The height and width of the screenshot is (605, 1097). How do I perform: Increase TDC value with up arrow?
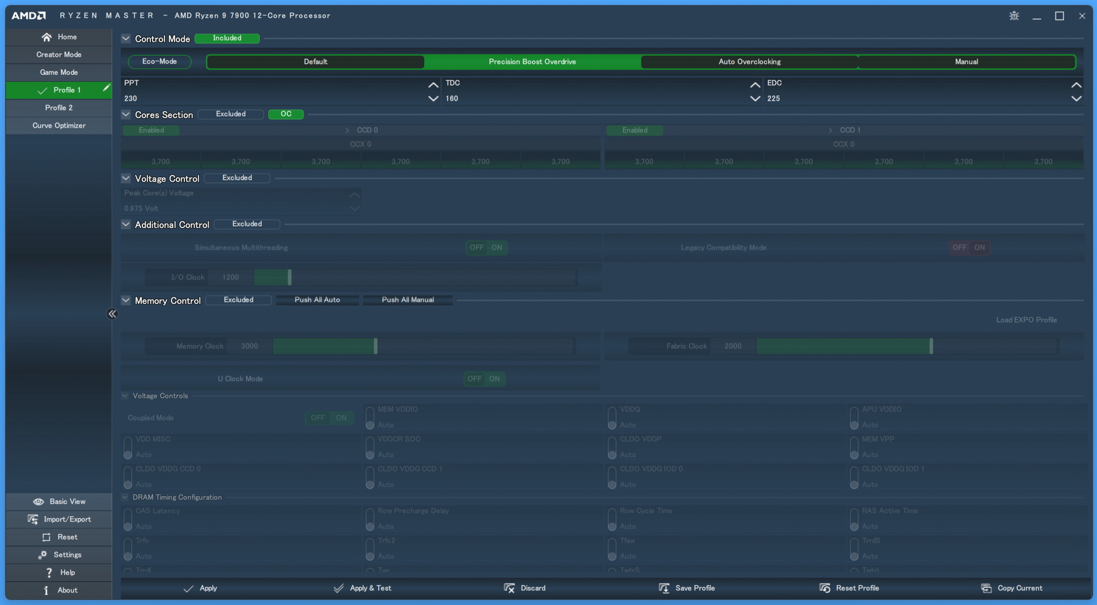coord(755,85)
